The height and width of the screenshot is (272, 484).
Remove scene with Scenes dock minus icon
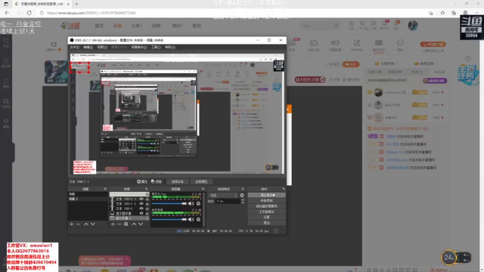pyautogui.click(x=79, y=224)
